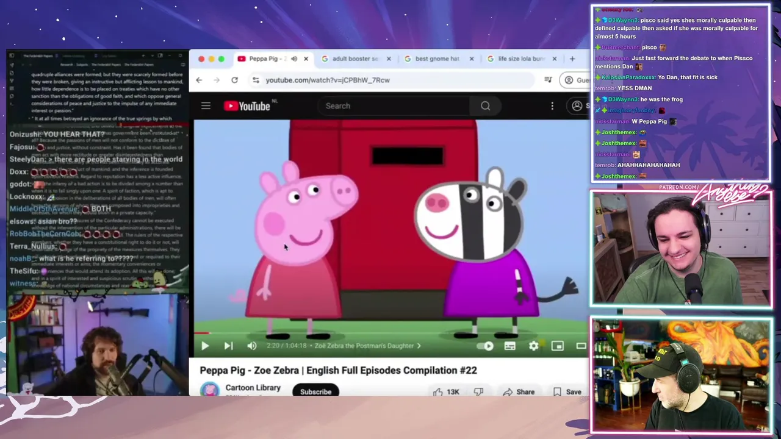Click the Cartoon Library channel avatar

209,390
